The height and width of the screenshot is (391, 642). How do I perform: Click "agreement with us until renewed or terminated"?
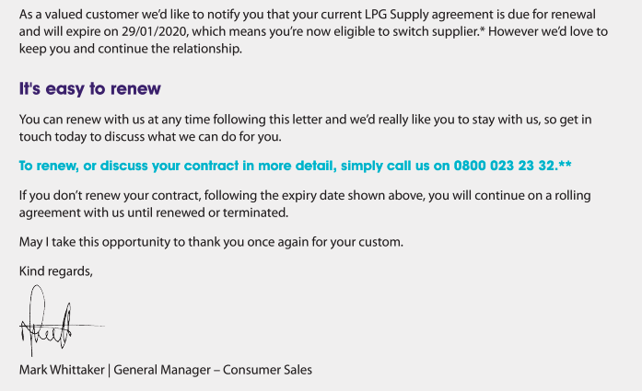pos(154,213)
